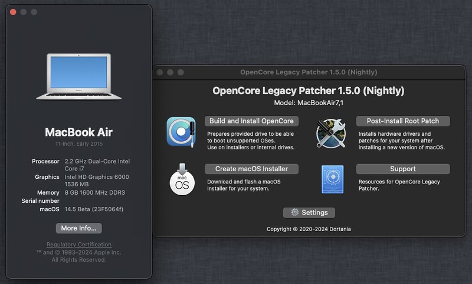Click the Intel HD Graphics 6000 value

point(97,181)
